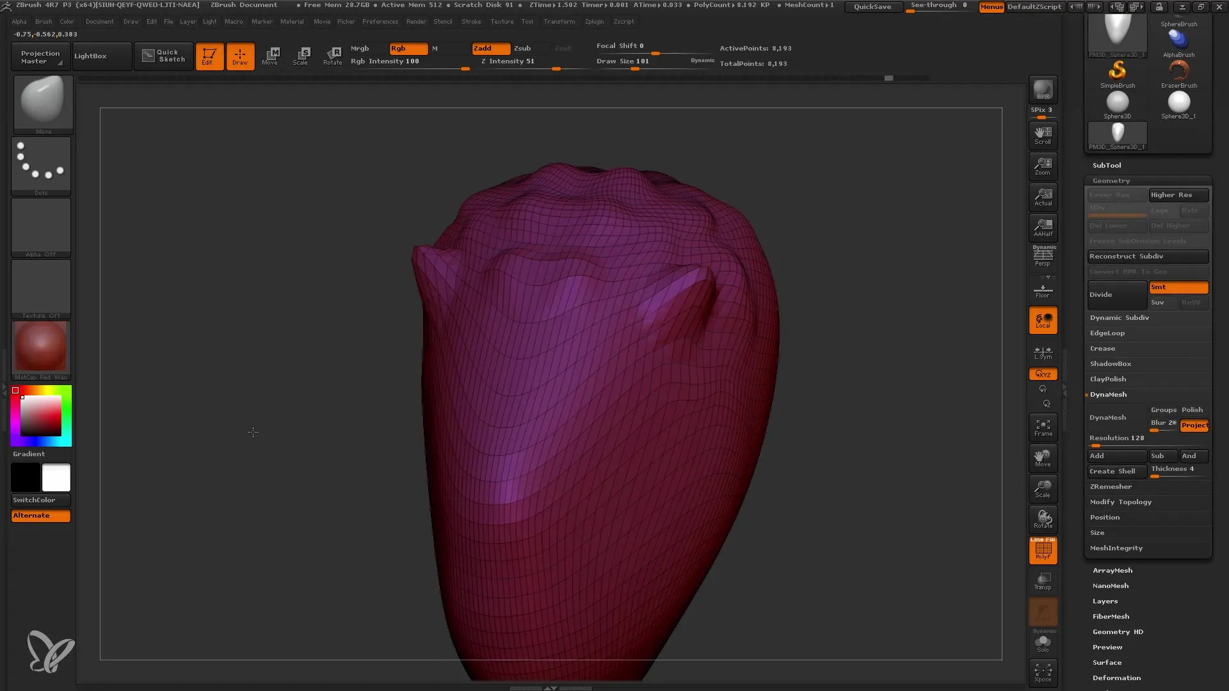This screenshot has width=1229, height=691.
Task: Select the Scale tool in toolbar
Action: (x=301, y=55)
